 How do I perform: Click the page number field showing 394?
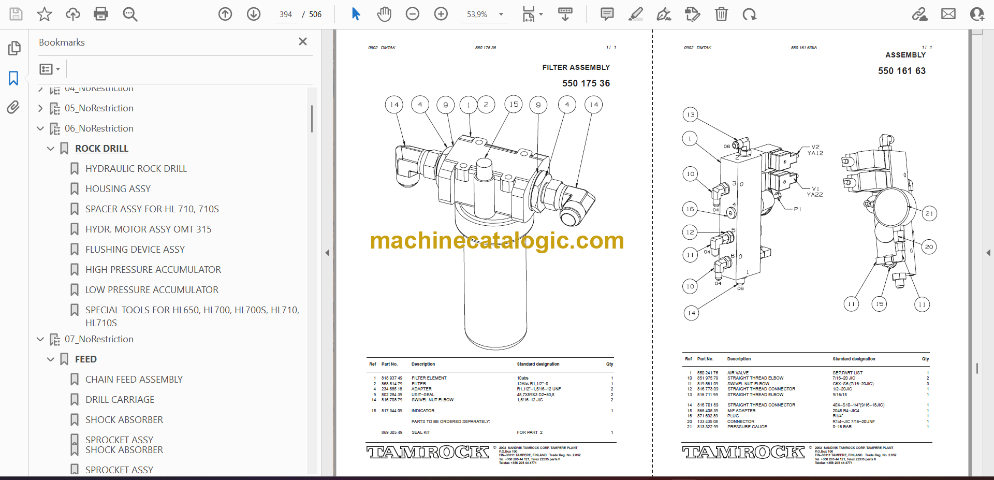pos(286,14)
